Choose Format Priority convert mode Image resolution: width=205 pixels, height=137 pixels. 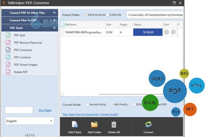point(88,104)
